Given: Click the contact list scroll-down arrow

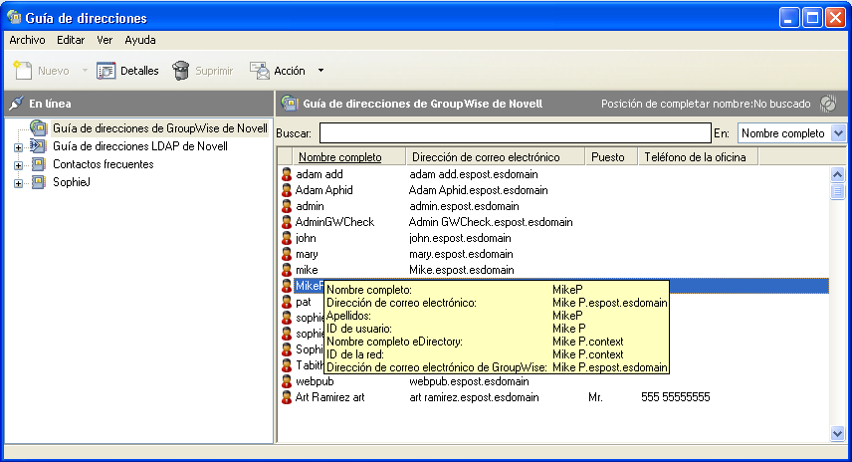Looking at the screenshot, I should [x=837, y=433].
